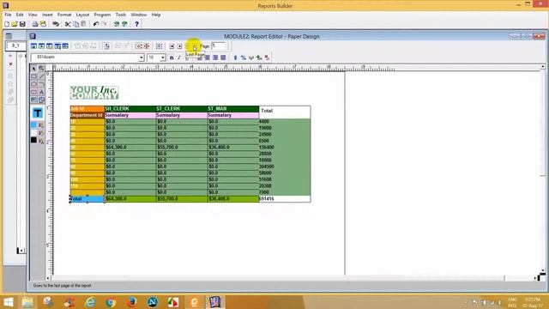Open the File menu
Viewport: 549px width, 309px height.
(8, 15)
